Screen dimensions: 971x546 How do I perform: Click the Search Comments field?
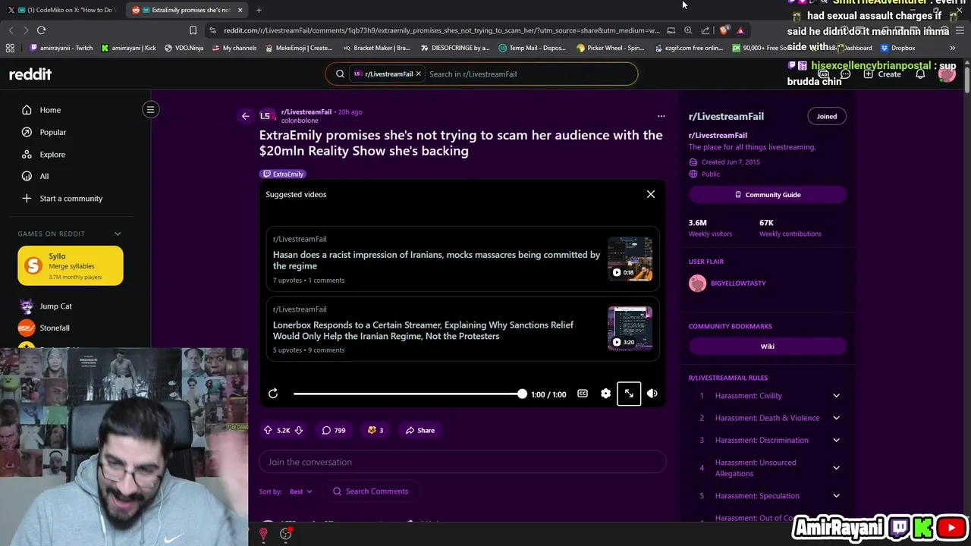pyautogui.click(x=372, y=491)
